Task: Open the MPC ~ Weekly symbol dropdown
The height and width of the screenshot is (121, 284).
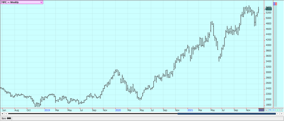Action: pyautogui.click(x=22, y=2)
